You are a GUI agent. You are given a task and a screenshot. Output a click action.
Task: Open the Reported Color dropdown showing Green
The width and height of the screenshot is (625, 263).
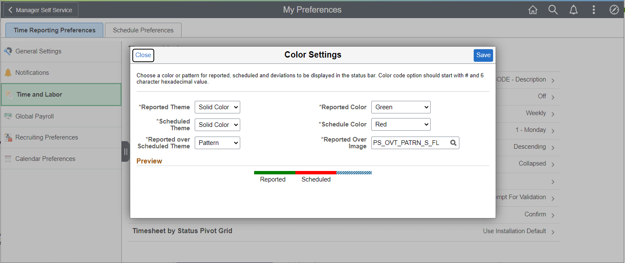point(400,107)
